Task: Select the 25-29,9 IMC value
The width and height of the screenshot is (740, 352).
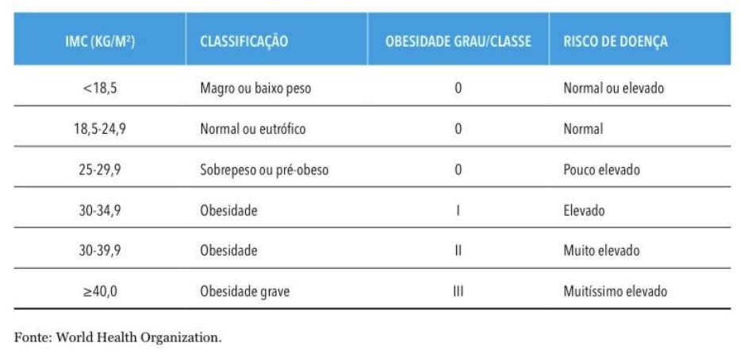Action: pyautogui.click(x=100, y=170)
